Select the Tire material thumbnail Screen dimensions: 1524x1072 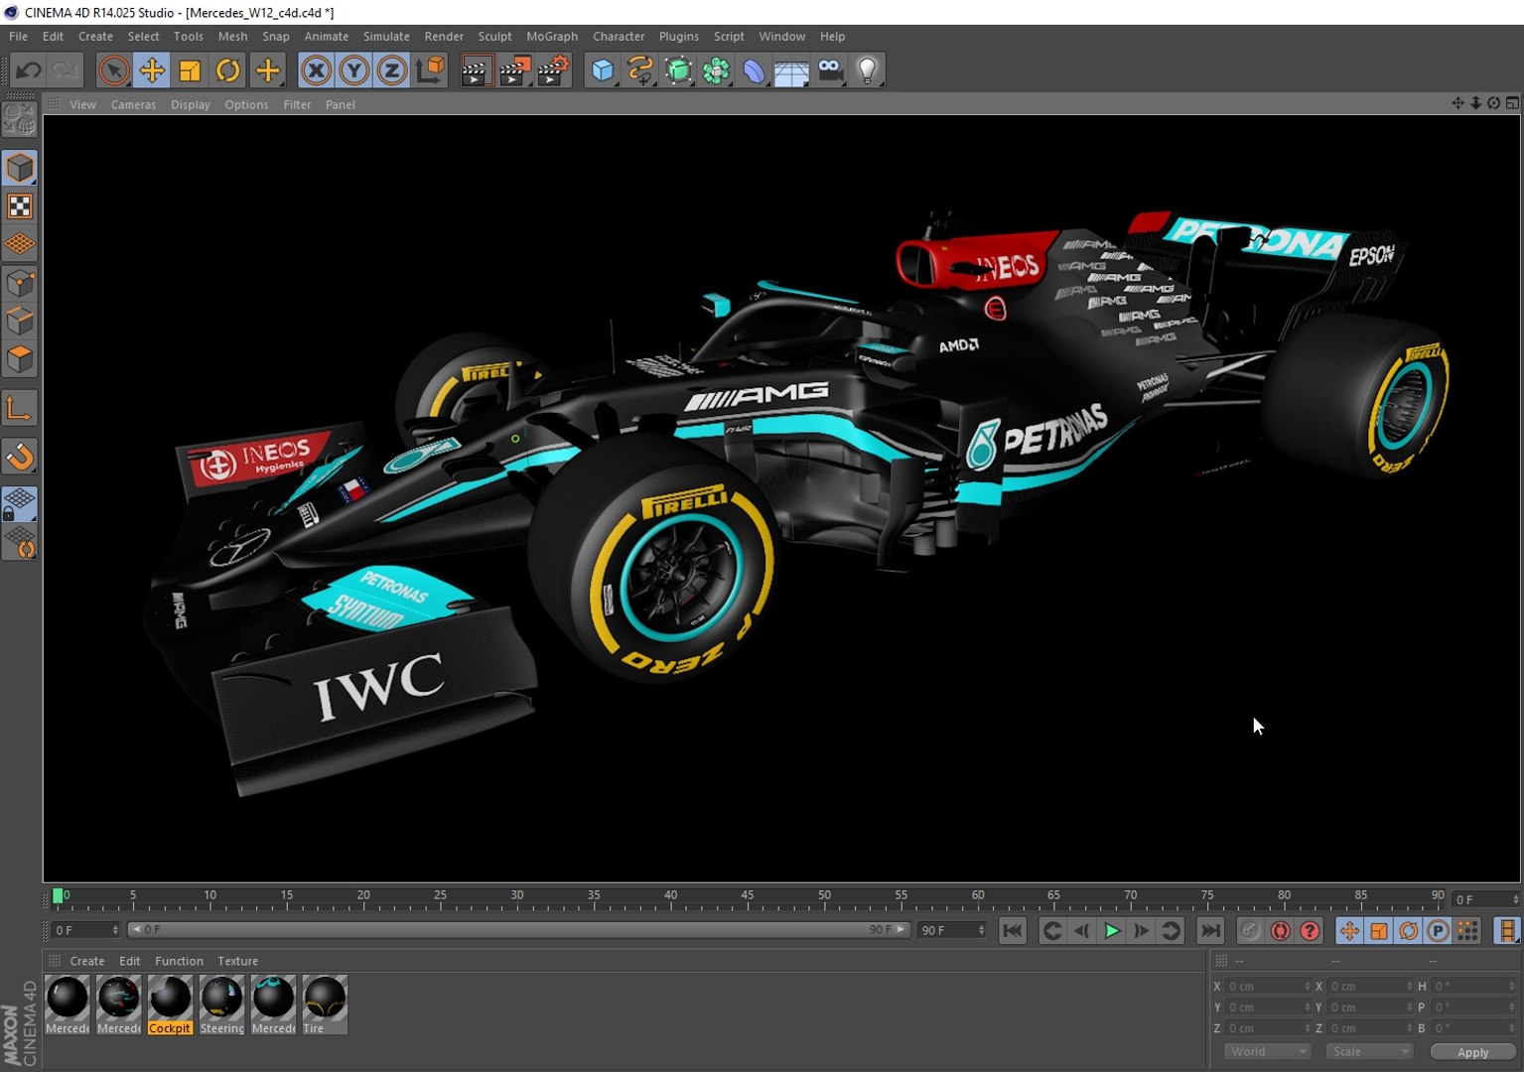[x=325, y=1005]
